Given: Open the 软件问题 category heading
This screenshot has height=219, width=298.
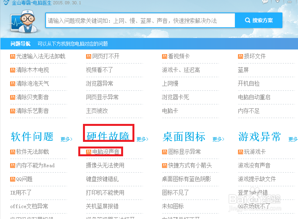Looking at the screenshot, I should [32, 137].
